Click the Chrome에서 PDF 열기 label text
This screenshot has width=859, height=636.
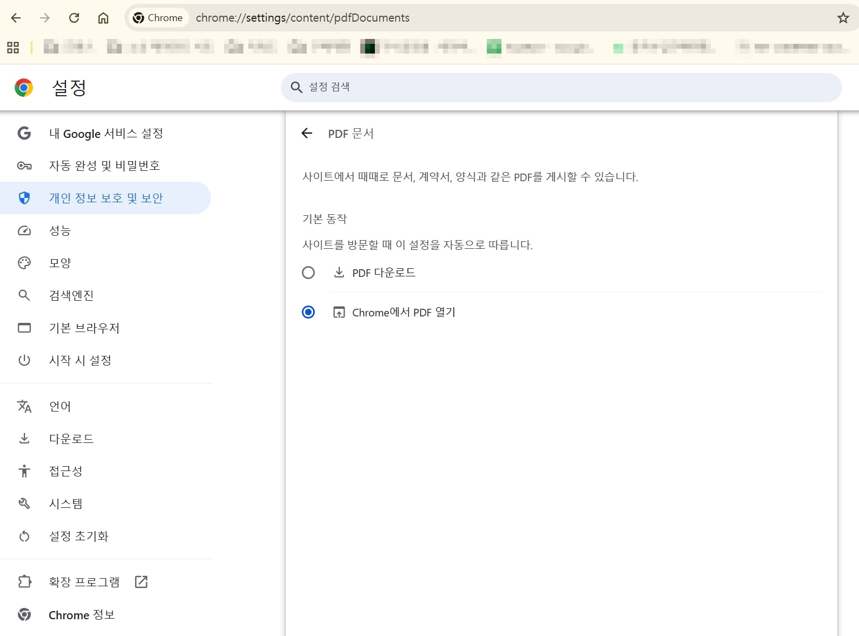(404, 312)
